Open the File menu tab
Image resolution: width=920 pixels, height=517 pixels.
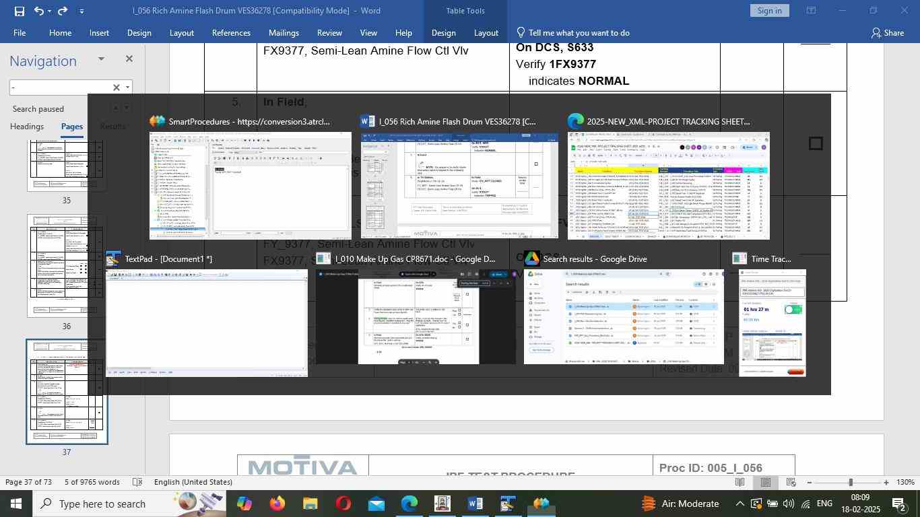click(x=20, y=33)
